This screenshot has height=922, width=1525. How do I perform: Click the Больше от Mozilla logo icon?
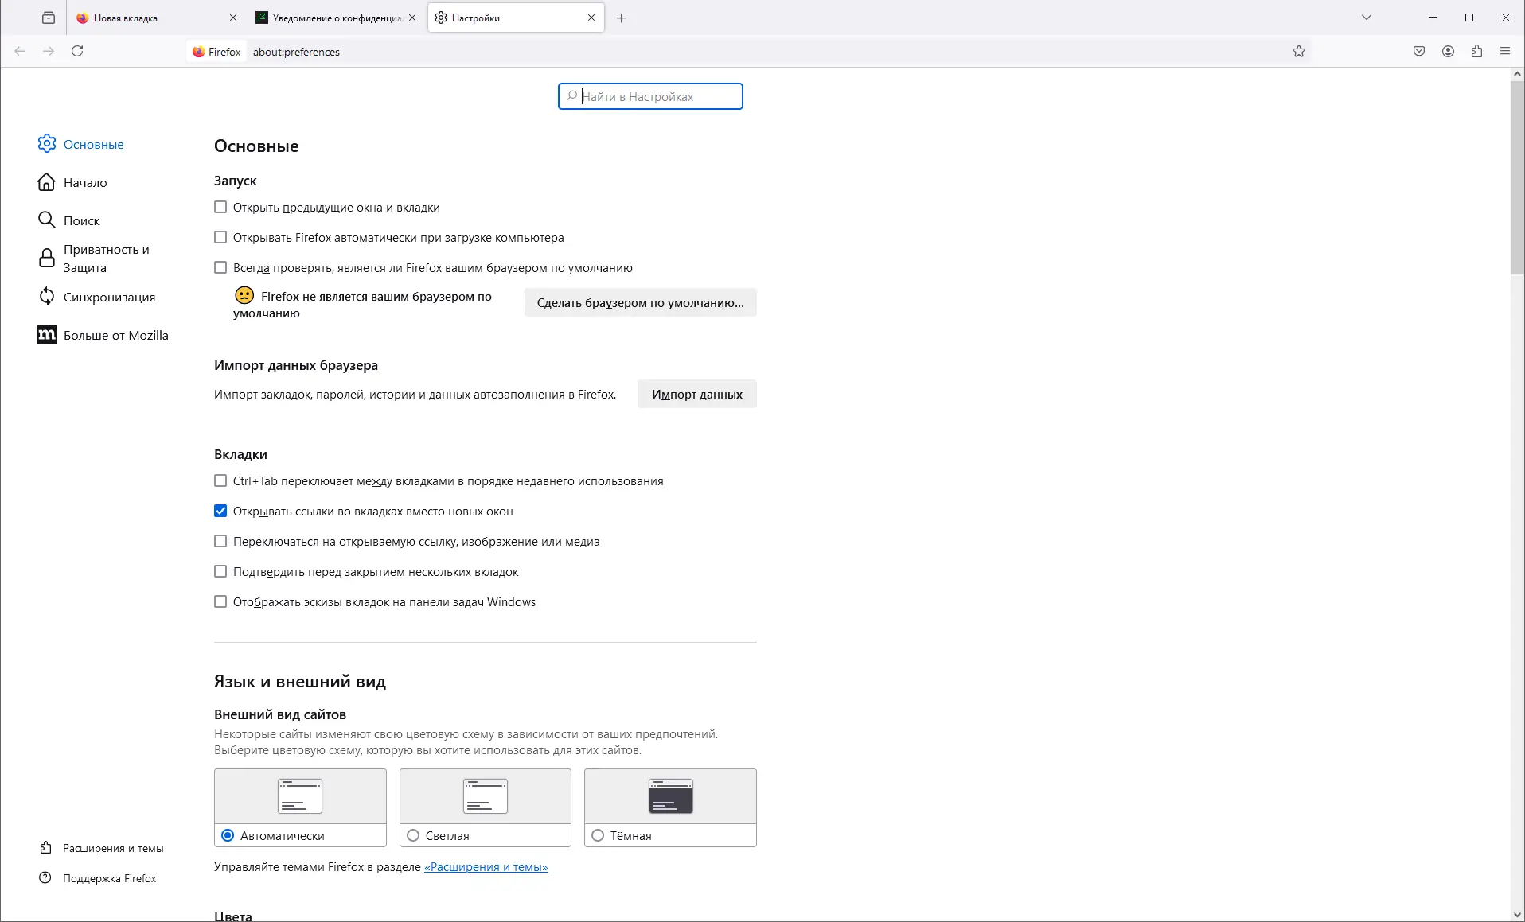click(x=47, y=335)
